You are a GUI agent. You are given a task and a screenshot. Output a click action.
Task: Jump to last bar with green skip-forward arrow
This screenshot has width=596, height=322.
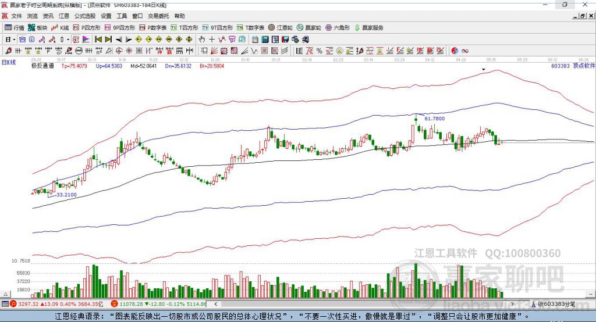click(x=108, y=40)
